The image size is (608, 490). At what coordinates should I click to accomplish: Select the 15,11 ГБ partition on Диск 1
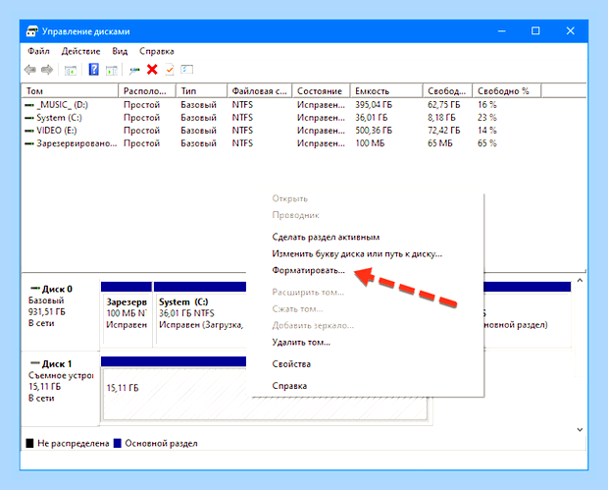175,388
